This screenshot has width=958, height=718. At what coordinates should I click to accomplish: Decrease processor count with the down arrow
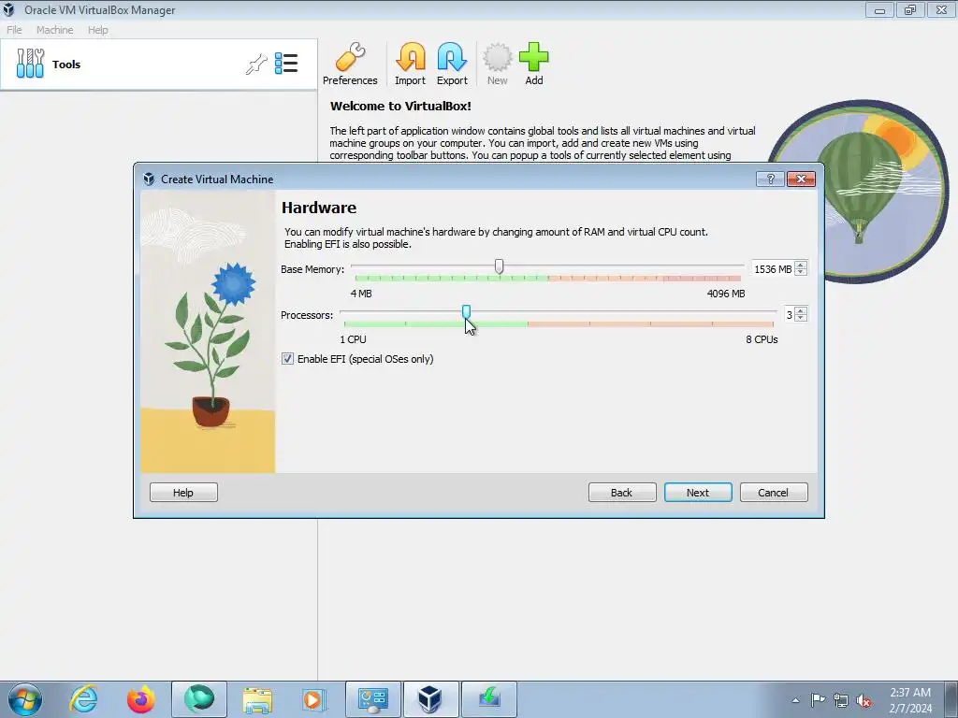coord(801,319)
